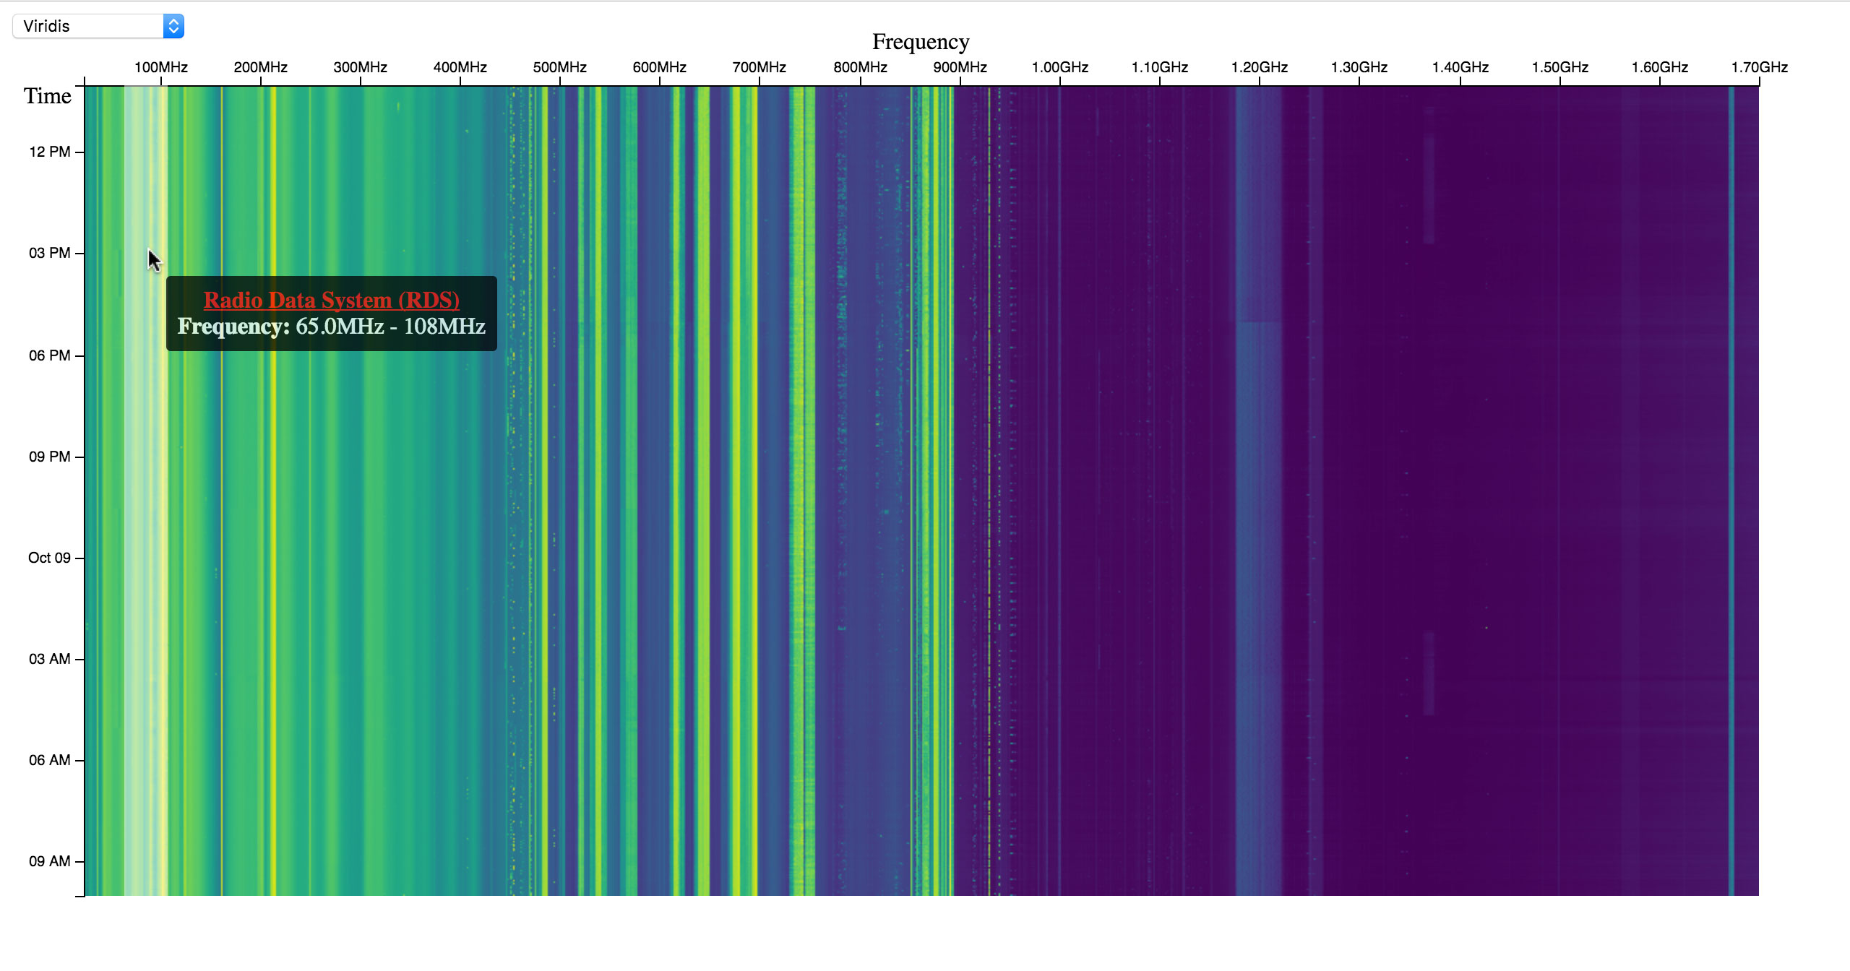Click the Frequency axis title
The width and height of the screenshot is (1850, 971).
(920, 42)
